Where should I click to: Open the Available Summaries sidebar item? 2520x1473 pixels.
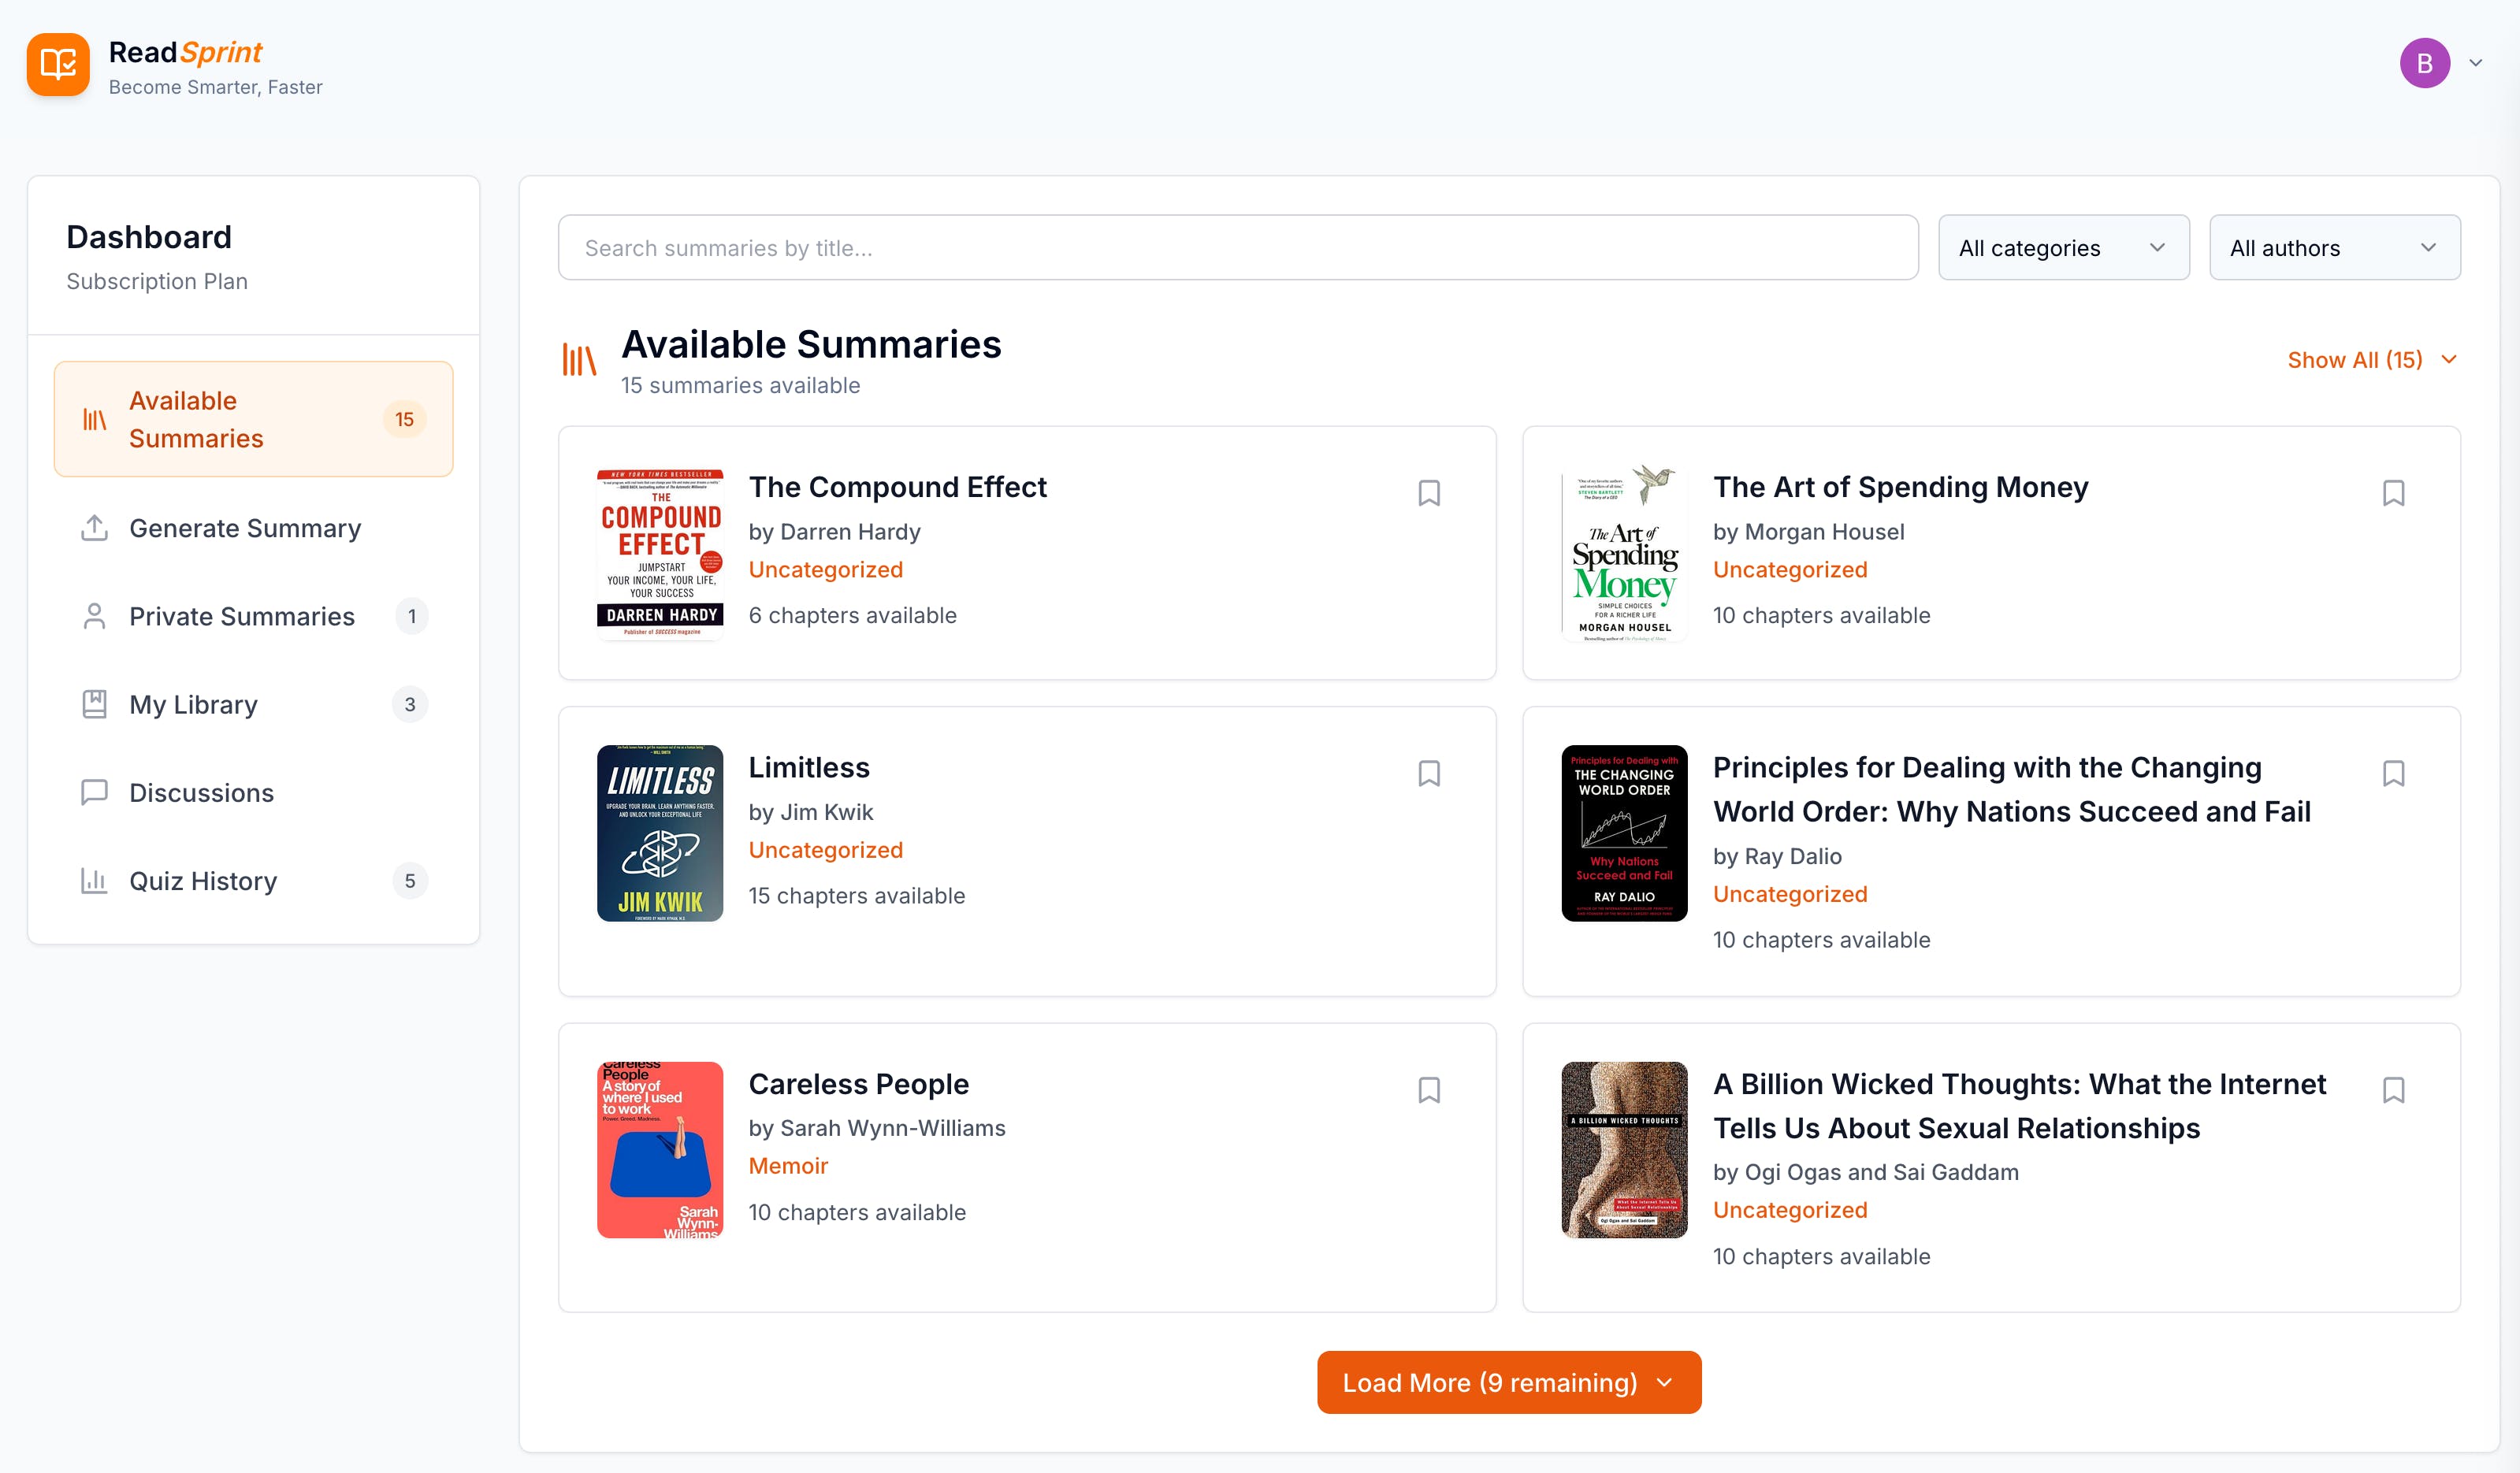pos(253,419)
